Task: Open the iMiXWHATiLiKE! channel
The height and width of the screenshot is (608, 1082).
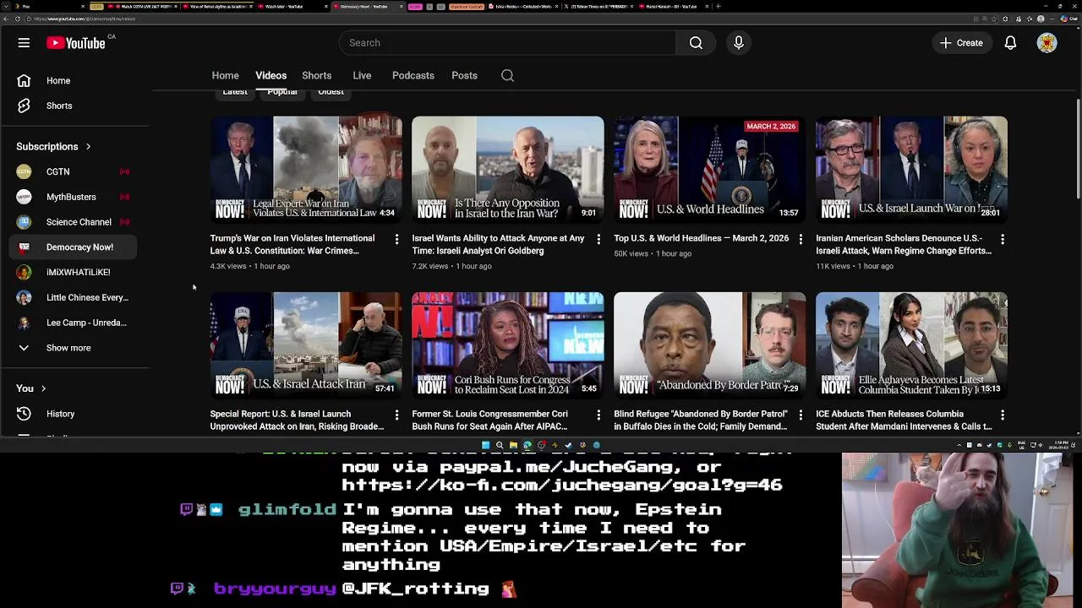Action: tap(71, 273)
